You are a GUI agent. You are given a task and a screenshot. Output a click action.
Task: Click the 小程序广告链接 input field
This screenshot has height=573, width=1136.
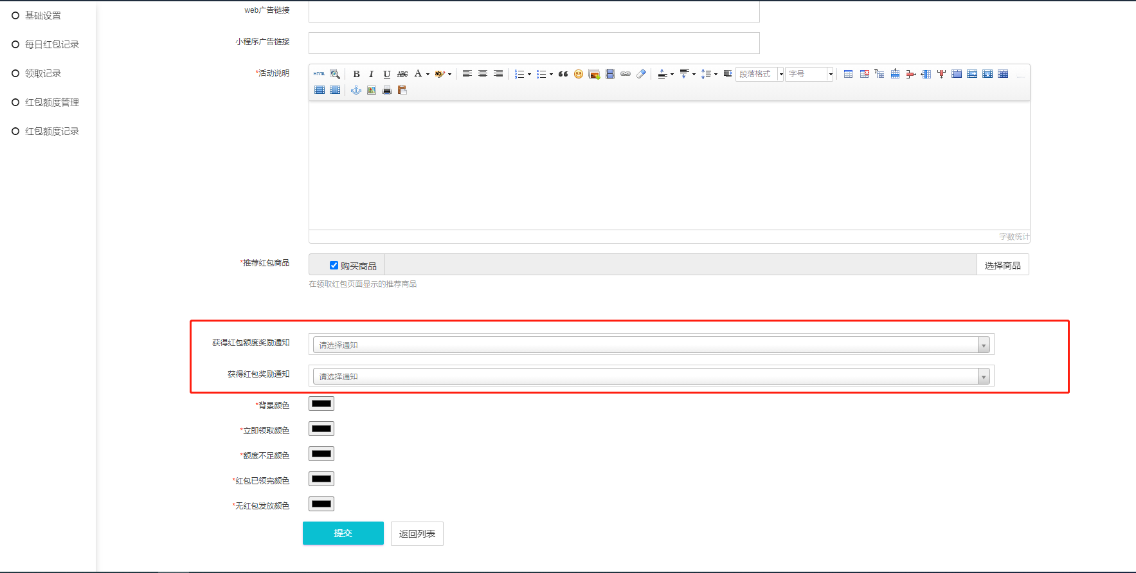pyautogui.click(x=534, y=43)
